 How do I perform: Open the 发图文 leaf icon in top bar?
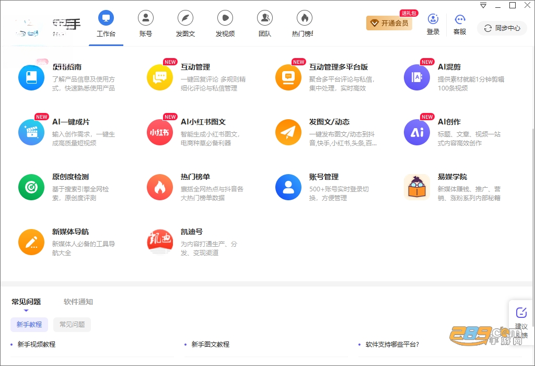point(185,18)
